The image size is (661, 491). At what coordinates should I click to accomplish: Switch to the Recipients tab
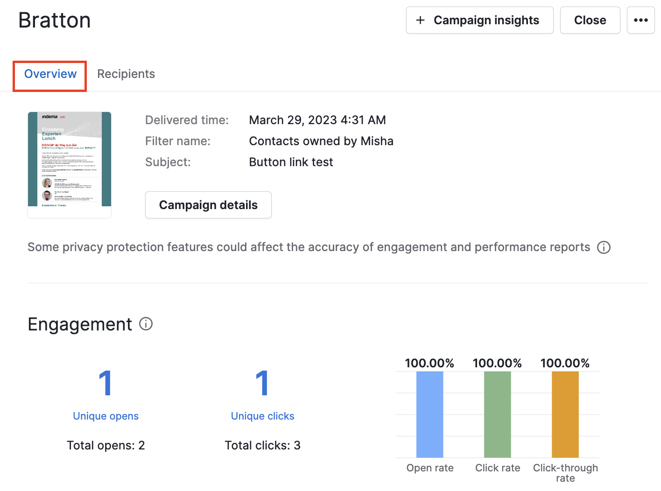coord(126,74)
